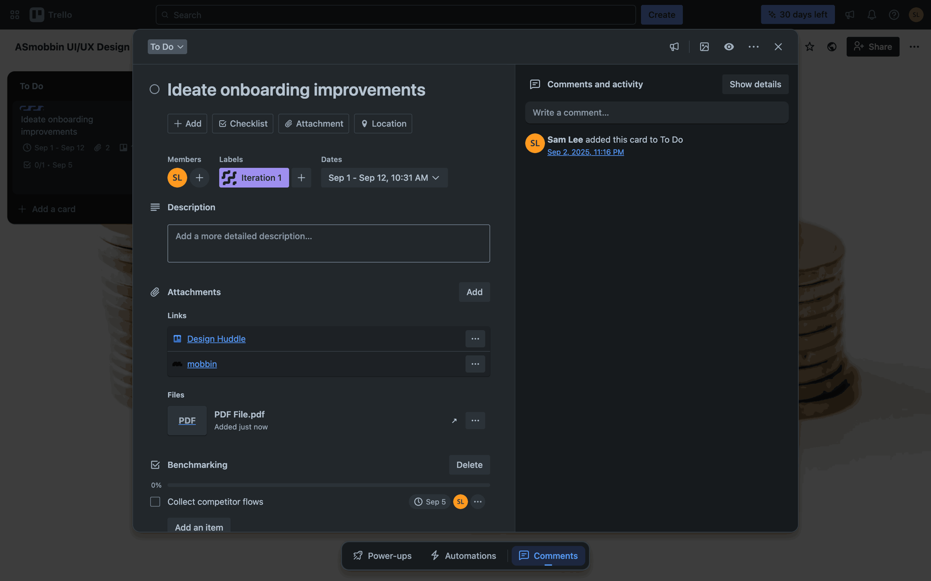931x581 pixels.
Task: Click the description text area
Action: pos(329,244)
